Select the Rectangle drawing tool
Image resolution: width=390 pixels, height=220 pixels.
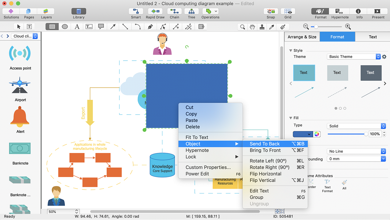pos(52,27)
